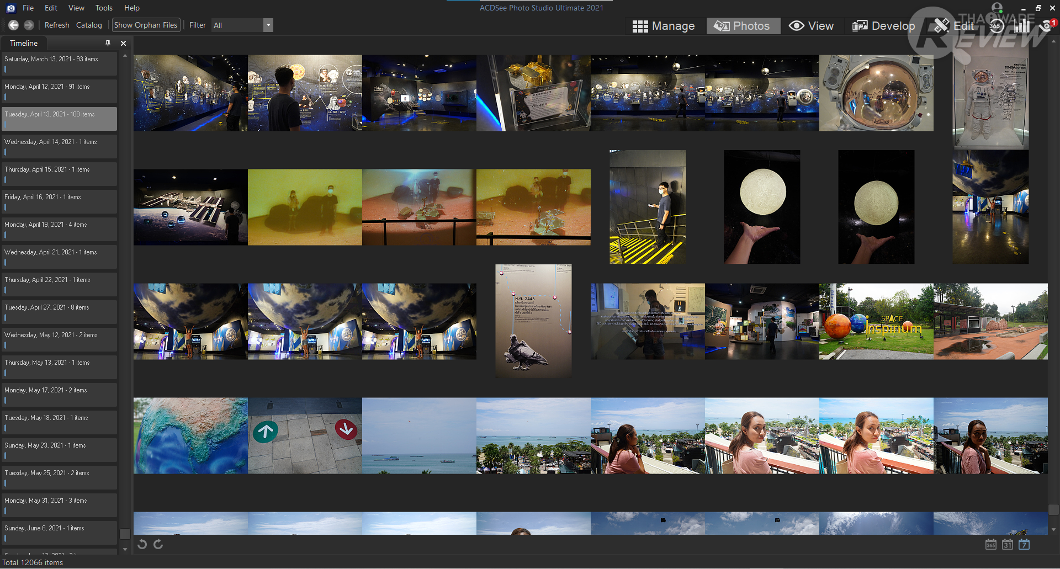
Task: Switch to Manage mode
Action: [x=664, y=26]
